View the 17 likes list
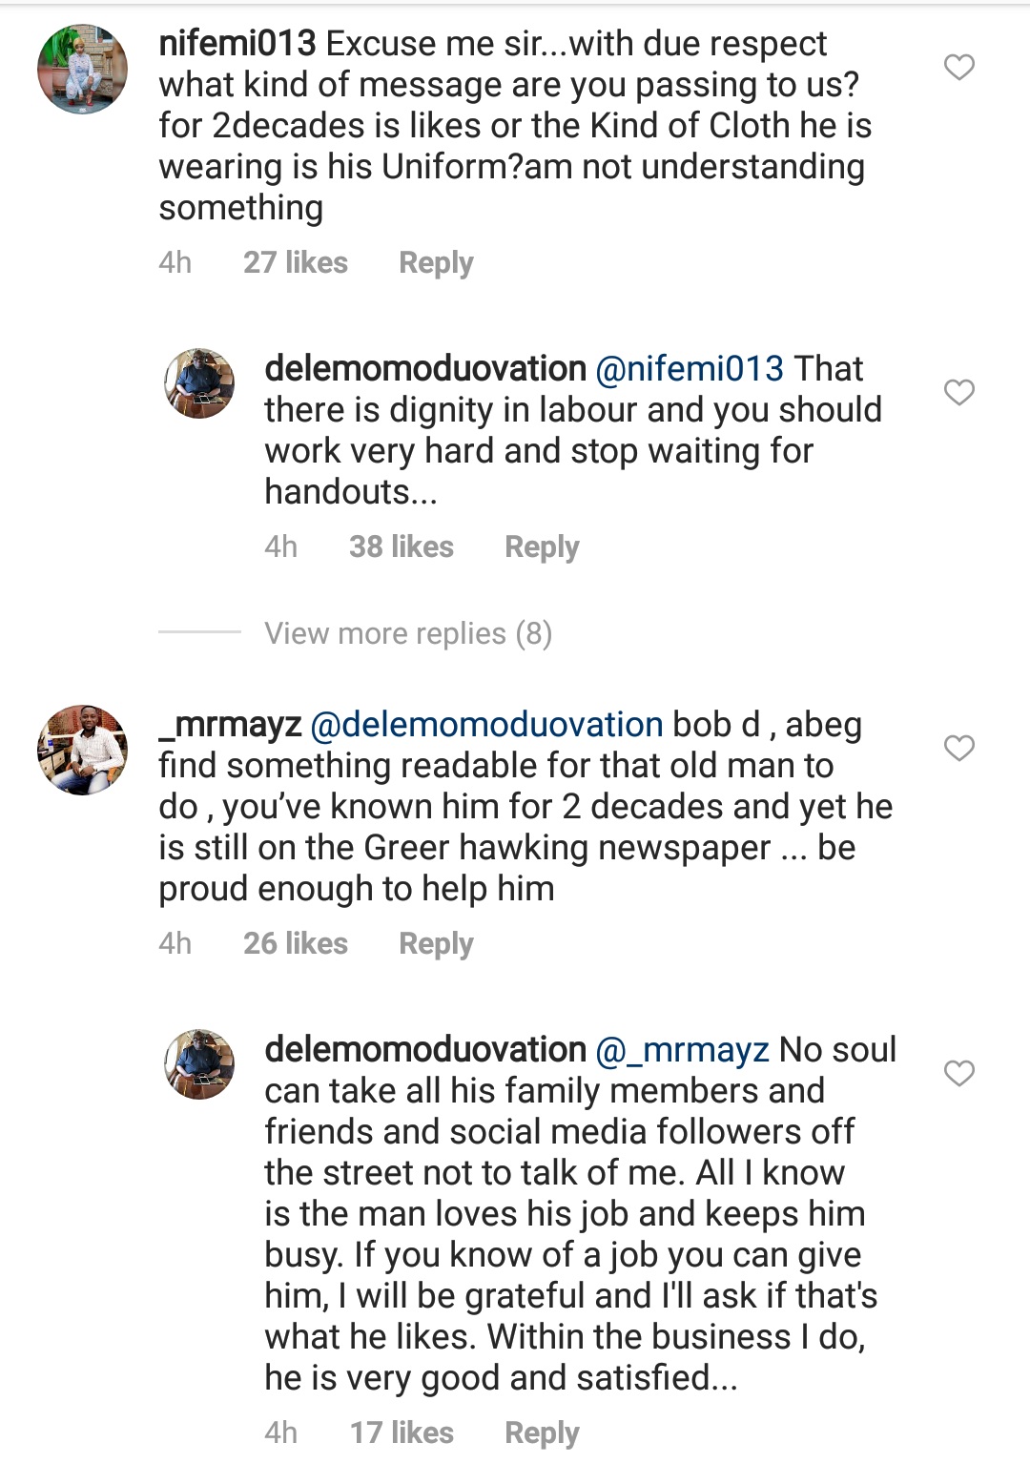Image resolution: width=1030 pixels, height=1484 pixels. point(402,1432)
